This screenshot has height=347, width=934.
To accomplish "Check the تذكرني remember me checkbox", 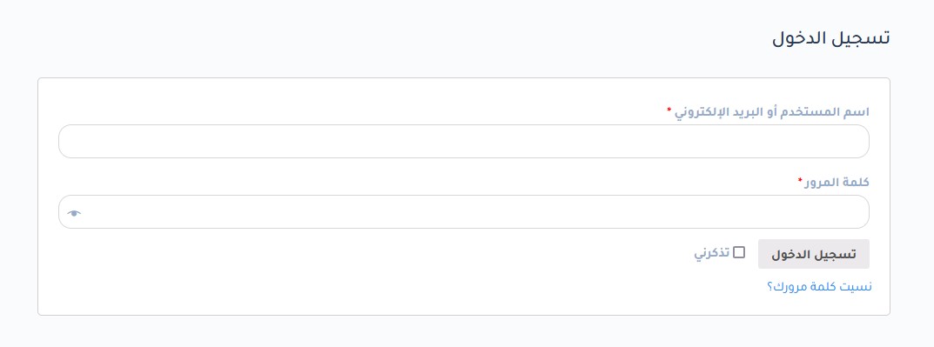I will (739, 252).
